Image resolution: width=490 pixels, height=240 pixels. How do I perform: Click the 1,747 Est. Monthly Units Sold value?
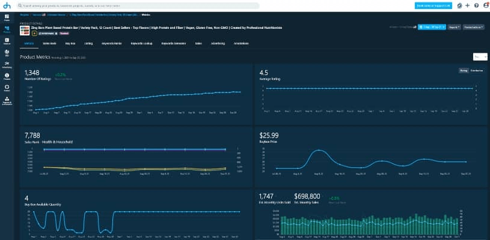266,196
